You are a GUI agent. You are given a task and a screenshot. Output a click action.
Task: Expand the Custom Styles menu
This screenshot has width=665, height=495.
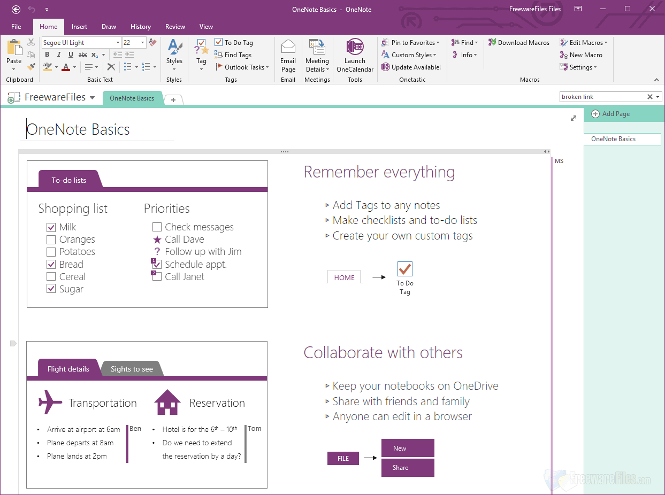(x=410, y=55)
